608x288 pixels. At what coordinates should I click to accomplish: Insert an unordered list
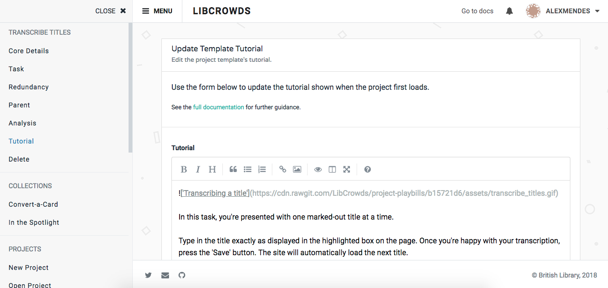pos(247,169)
